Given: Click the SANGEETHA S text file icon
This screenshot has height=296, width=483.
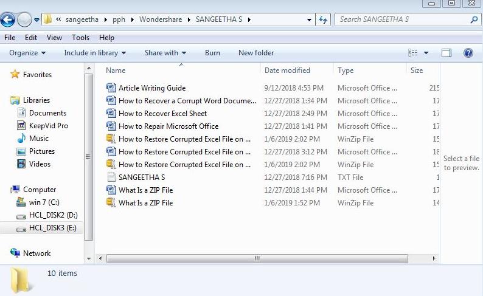Looking at the screenshot, I should coord(111,177).
